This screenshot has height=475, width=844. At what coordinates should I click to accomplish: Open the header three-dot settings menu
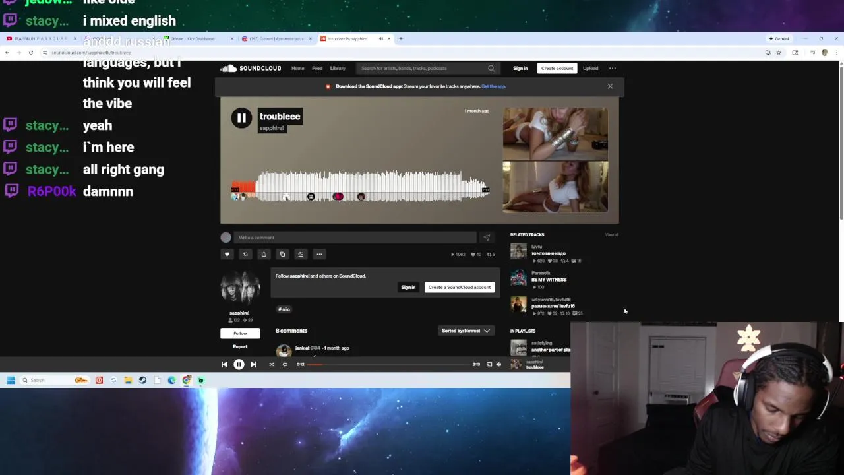pyautogui.click(x=613, y=68)
